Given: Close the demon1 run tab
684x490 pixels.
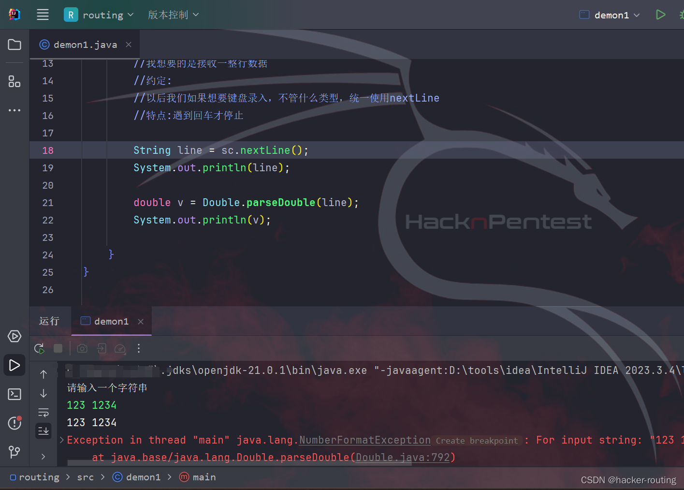Looking at the screenshot, I should point(141,321).
